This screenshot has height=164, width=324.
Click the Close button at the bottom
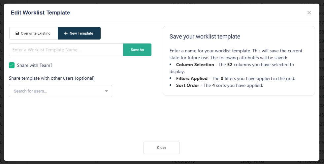pyautogui.click(x=162, y=148)
